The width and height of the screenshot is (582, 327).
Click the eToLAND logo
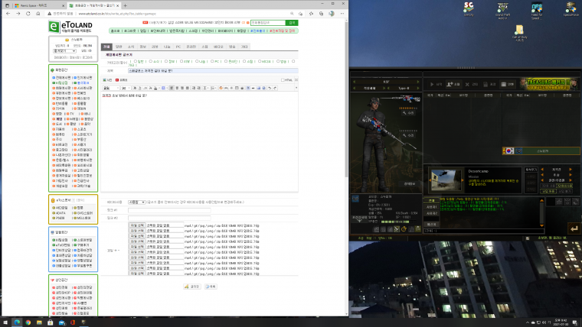point(70,27)
